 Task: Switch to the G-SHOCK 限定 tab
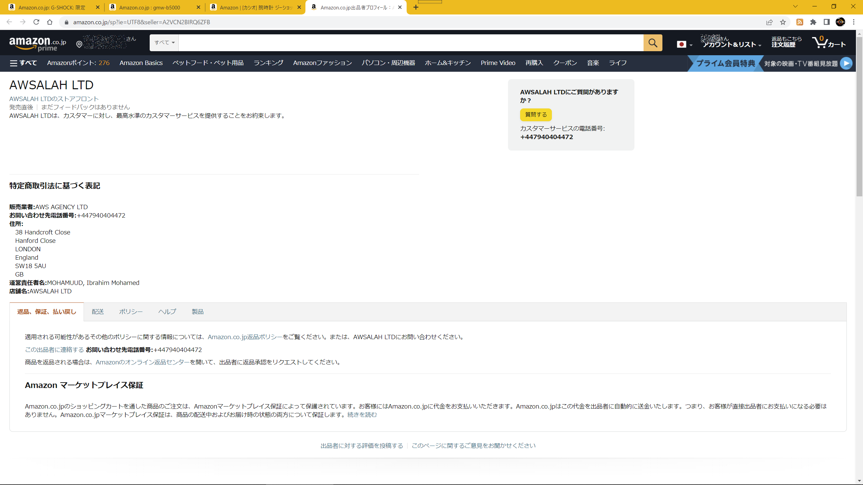click(52, 7)
